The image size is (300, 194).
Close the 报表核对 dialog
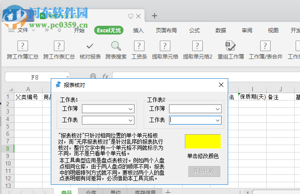[221, 85]
